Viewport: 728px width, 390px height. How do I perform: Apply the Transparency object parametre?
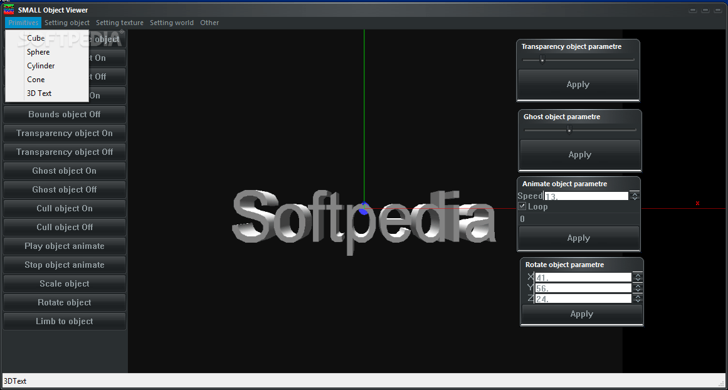coord(578,85)
